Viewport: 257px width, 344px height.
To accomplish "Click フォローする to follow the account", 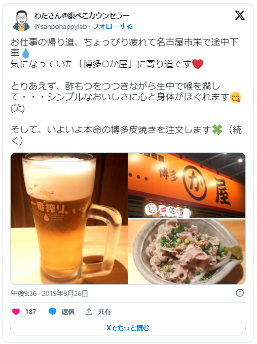I will tap(113, 26).
